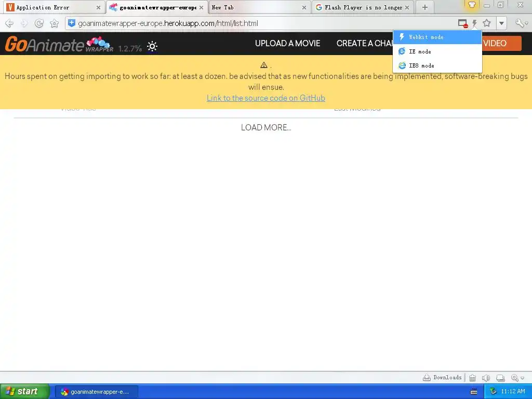Click the GoAnimate Wrapper logo
The image size is (532, 399).
click(59, 45)
